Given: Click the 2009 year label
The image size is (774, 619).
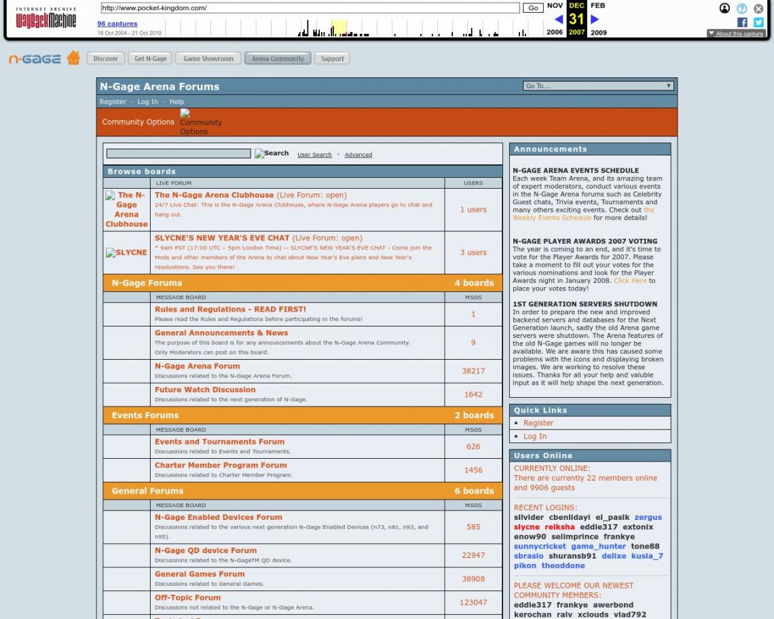Looking at the screenshot, I should pos(599,32).
